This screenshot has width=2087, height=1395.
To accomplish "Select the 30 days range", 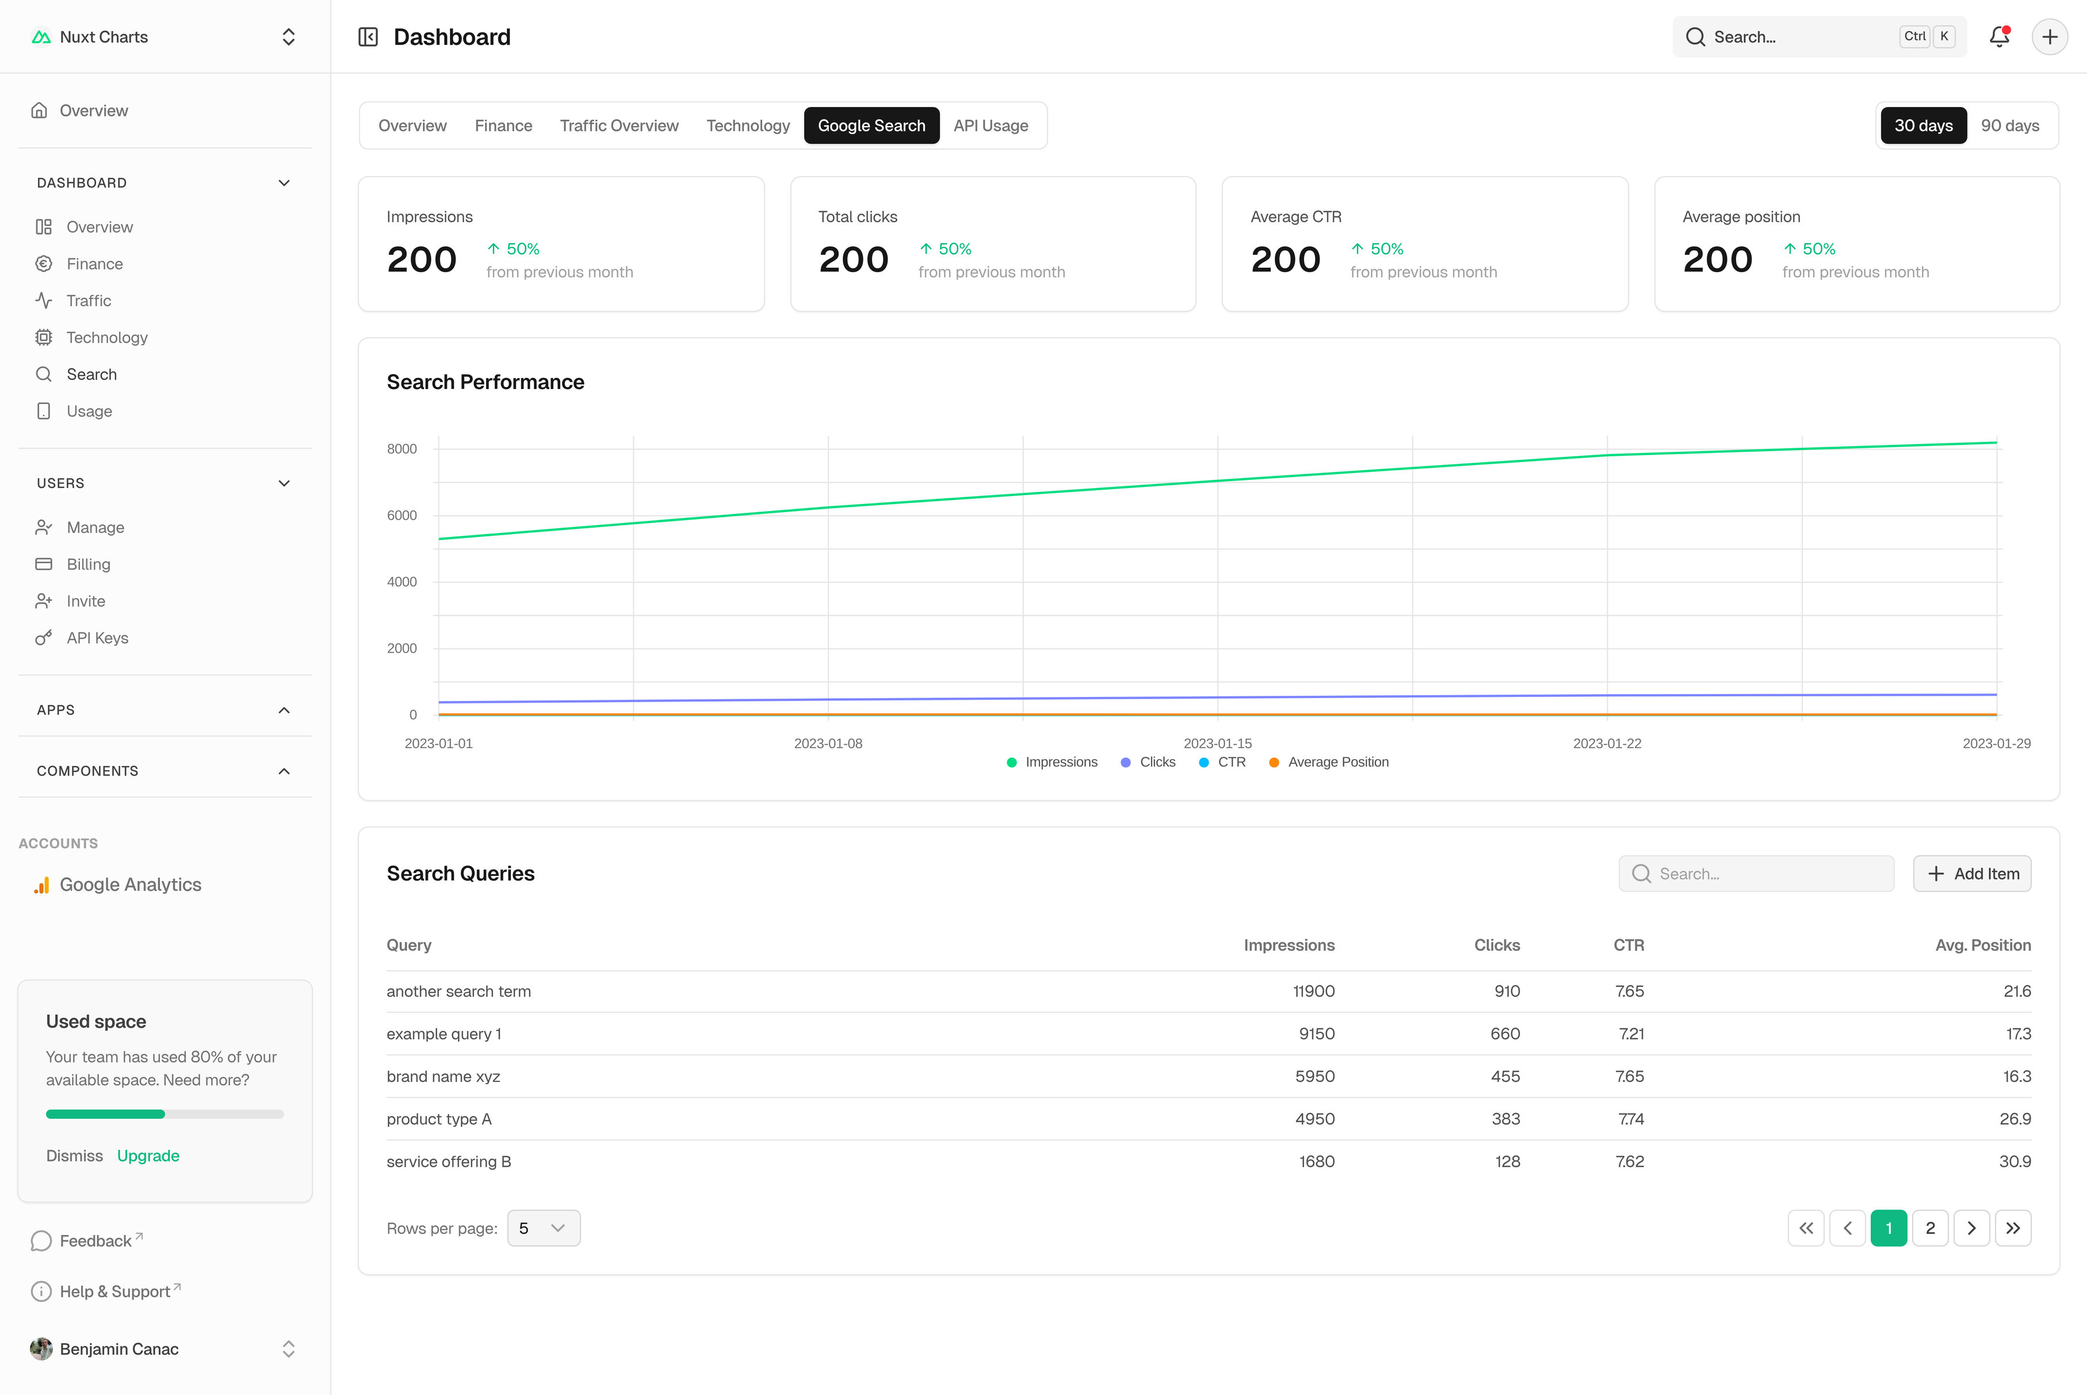I will [x=1922, y=125].
